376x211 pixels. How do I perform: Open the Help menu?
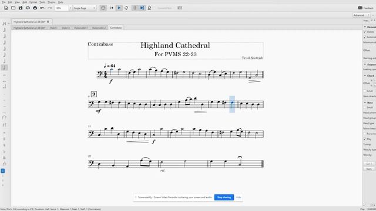tap(61, 2)
